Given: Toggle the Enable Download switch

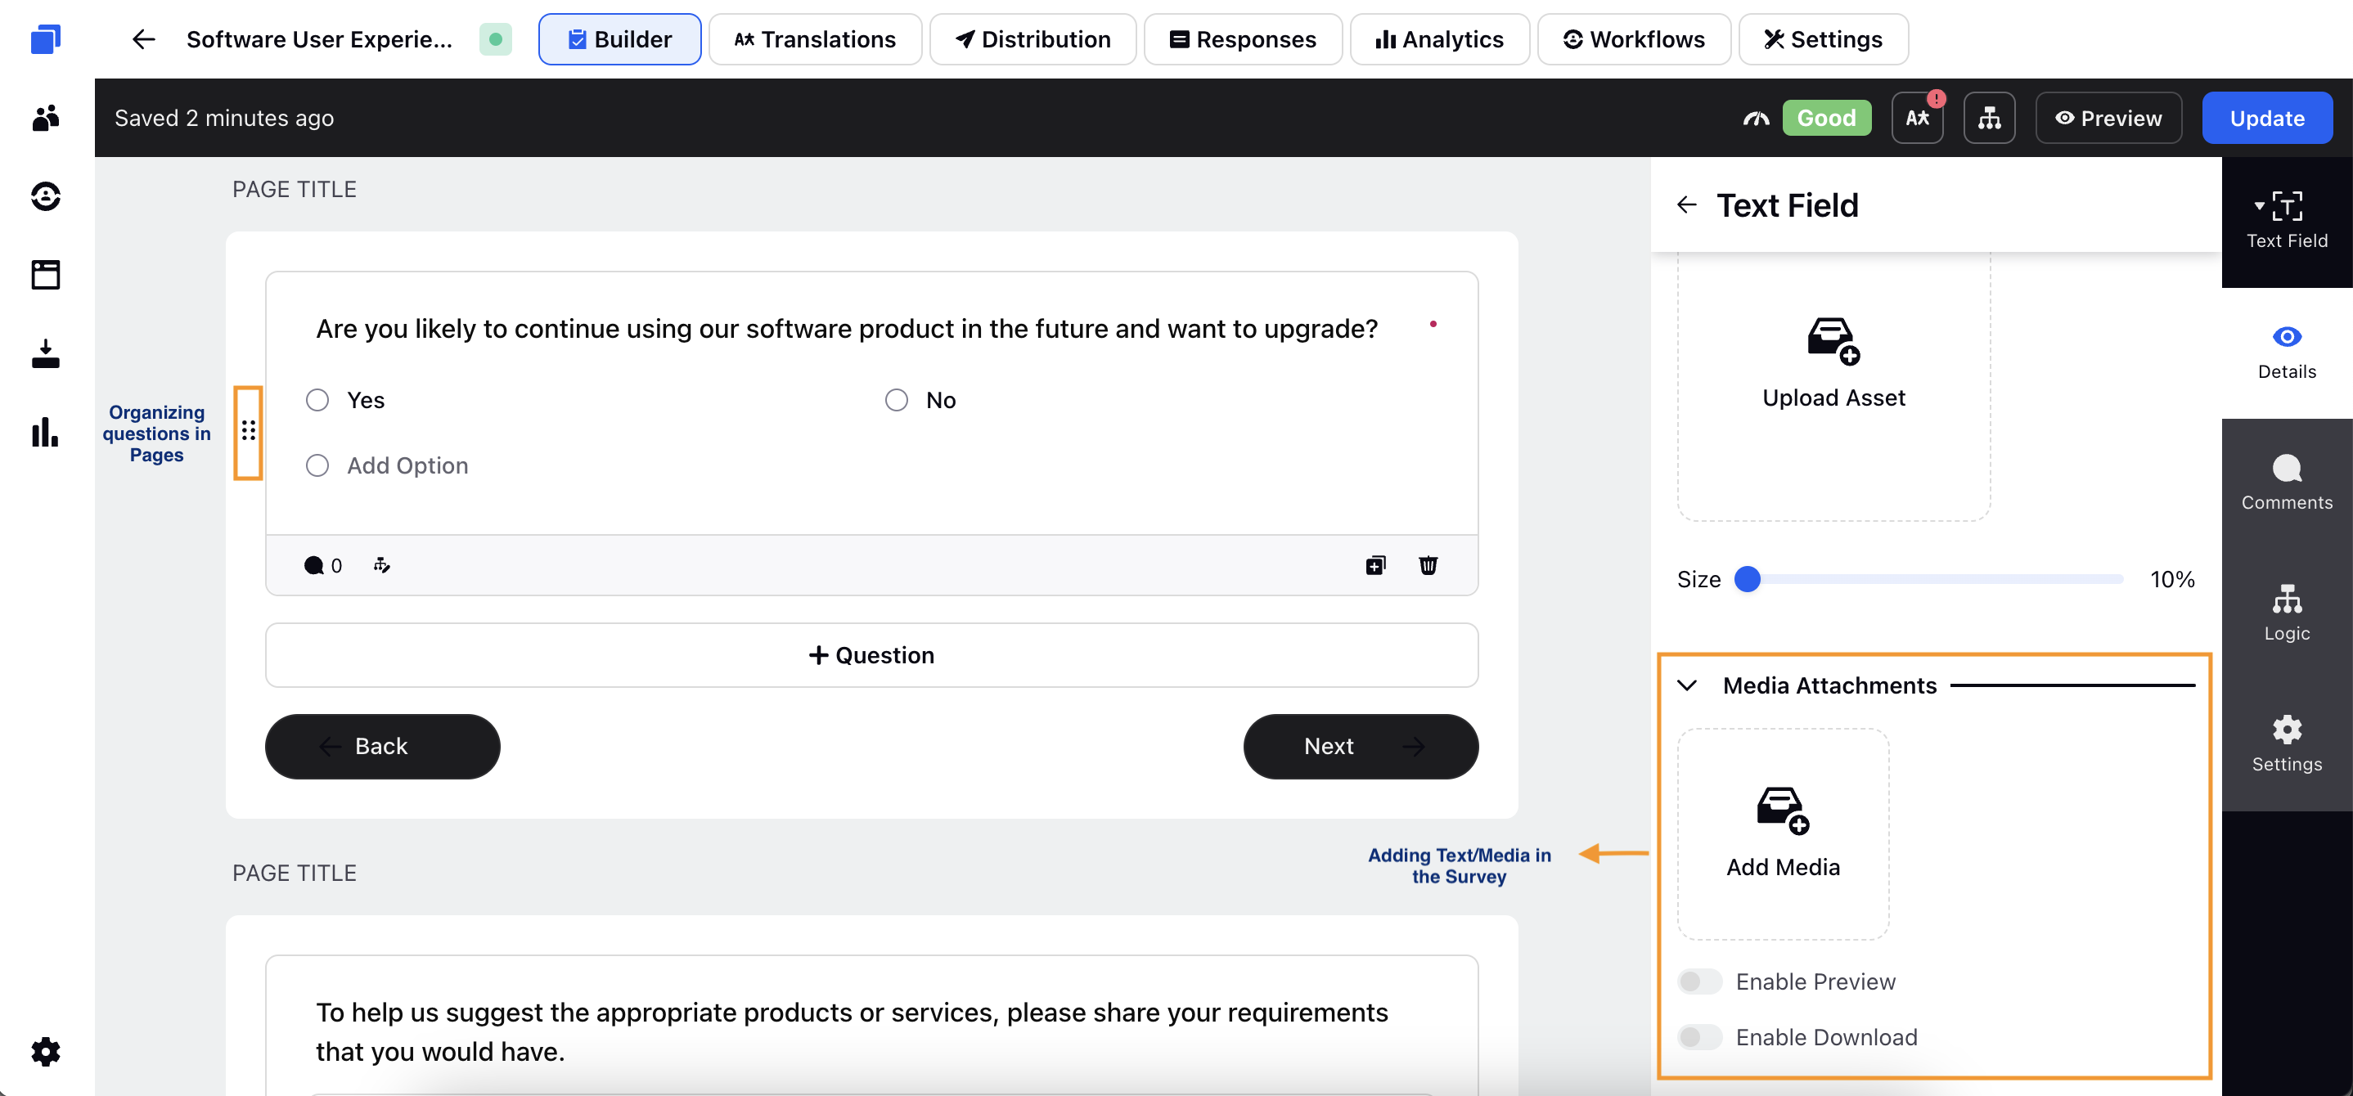Looking at the screenshot, I should tap(1700, 1038).
